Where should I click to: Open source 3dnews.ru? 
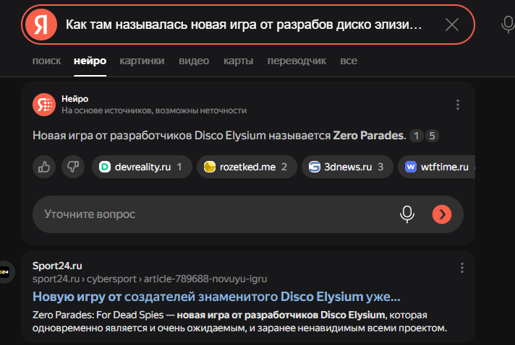point(347,167)
